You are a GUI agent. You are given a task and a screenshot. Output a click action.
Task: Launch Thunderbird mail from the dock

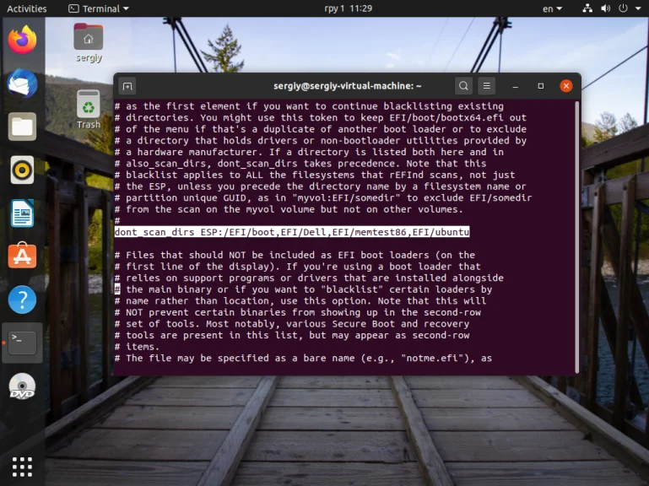pos(22,84)
